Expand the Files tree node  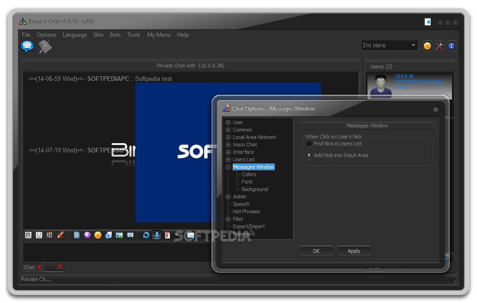coord(228,219)
